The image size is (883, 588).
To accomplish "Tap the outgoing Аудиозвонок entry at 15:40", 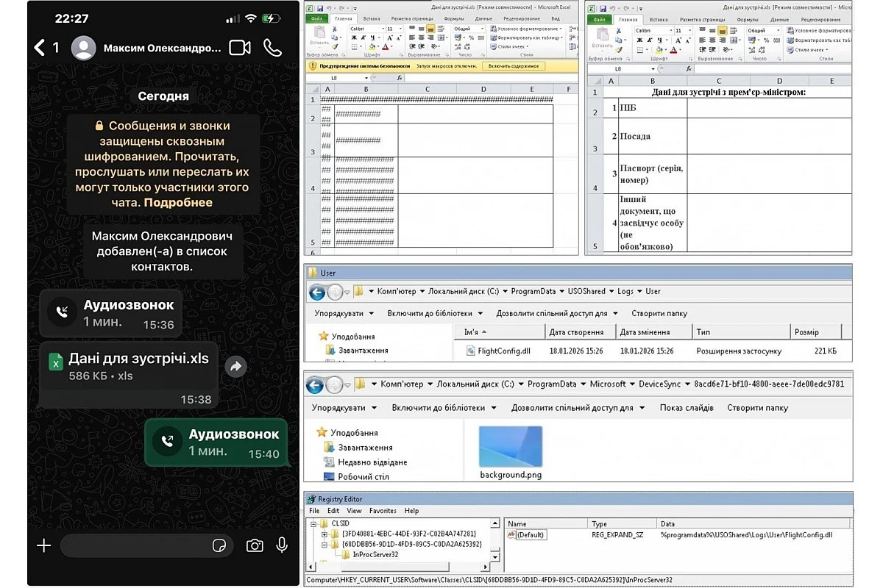I will [x=215, y=443].
